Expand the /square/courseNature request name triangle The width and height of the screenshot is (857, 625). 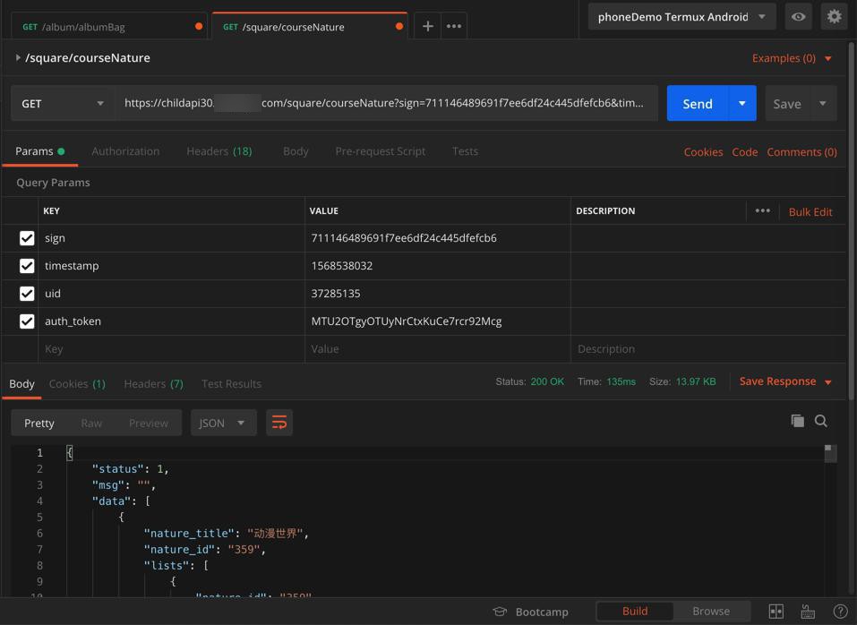click(18, 57)
